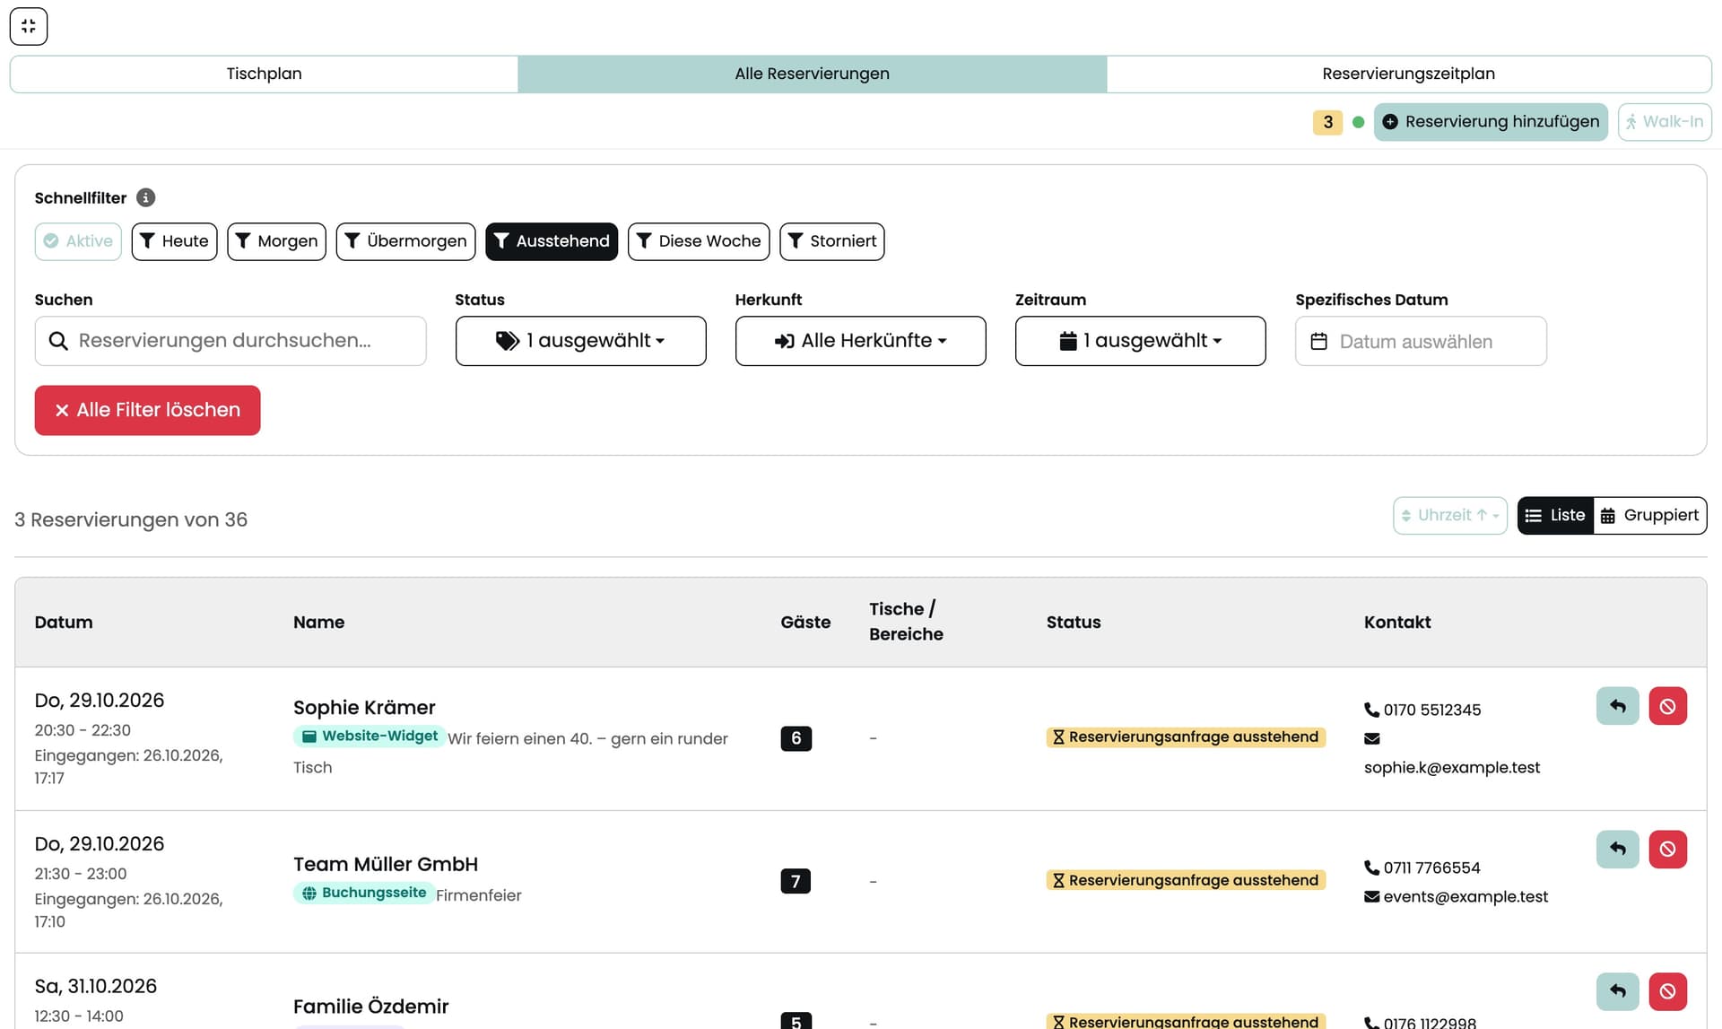The image size is (1722, 1029).
Task: Click the green status dot indicator
Action: coord(1358,122)
